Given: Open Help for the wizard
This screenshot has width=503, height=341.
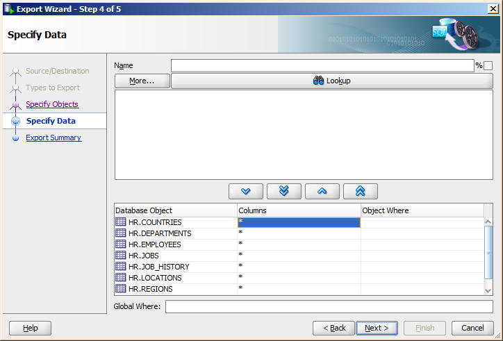Looking at the screenshot, I should coord(30,328).
